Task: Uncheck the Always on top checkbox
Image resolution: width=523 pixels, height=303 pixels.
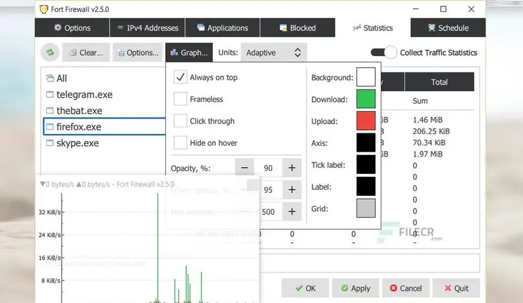Action: tap(180, 78)
